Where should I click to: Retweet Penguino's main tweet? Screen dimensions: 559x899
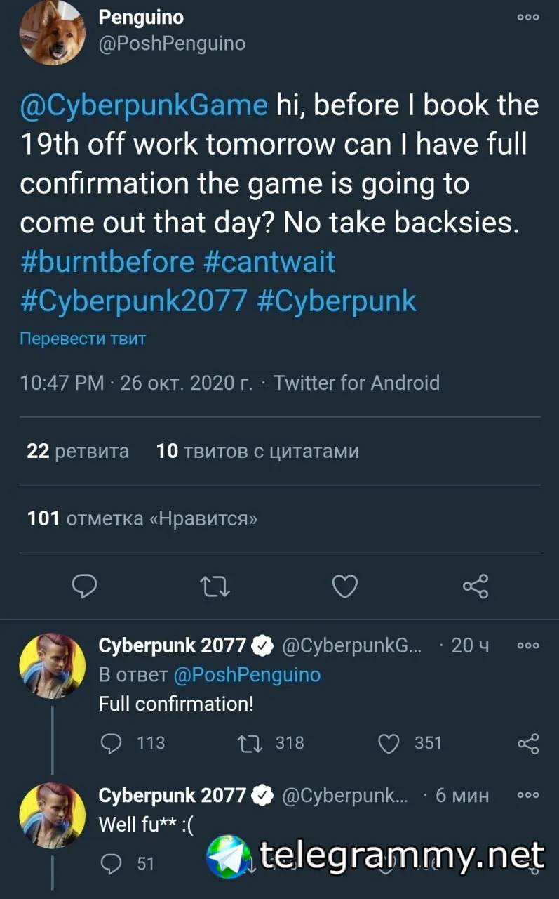pos(215,586)
